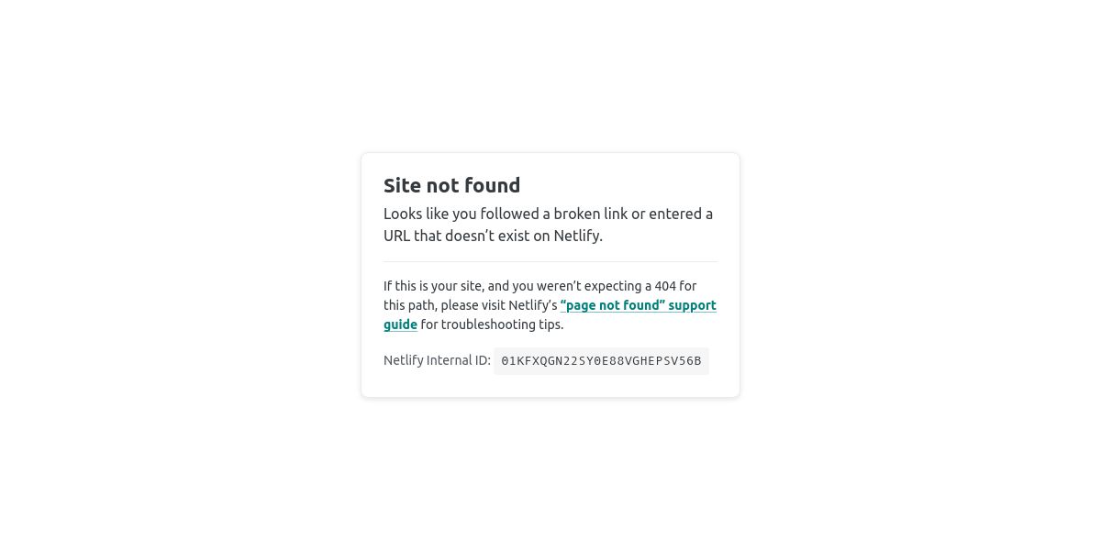Open the "page not found" support link
This screenshot has width=1101, height=550.
[x=638, y=305]
